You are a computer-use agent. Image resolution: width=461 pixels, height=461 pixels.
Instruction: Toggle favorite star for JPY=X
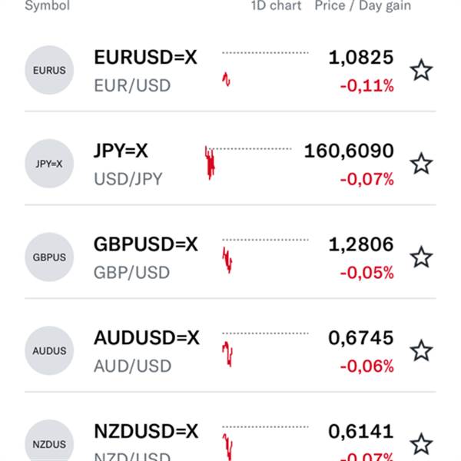coord(421,164)
